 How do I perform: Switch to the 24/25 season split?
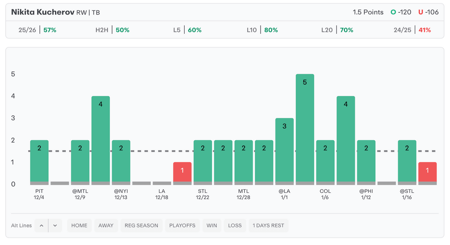[x=412, y=30]
